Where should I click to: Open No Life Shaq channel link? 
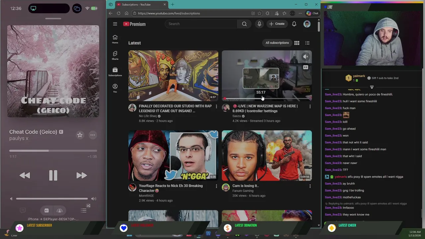point(148,116)
